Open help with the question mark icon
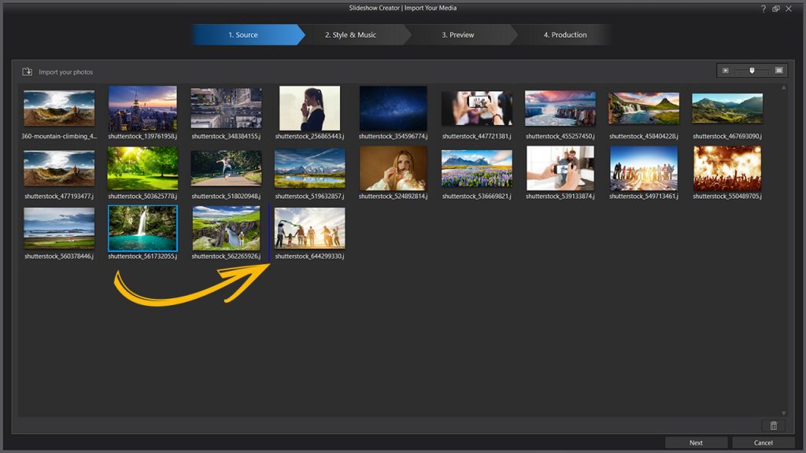806x453 pixels. (763, 9)
